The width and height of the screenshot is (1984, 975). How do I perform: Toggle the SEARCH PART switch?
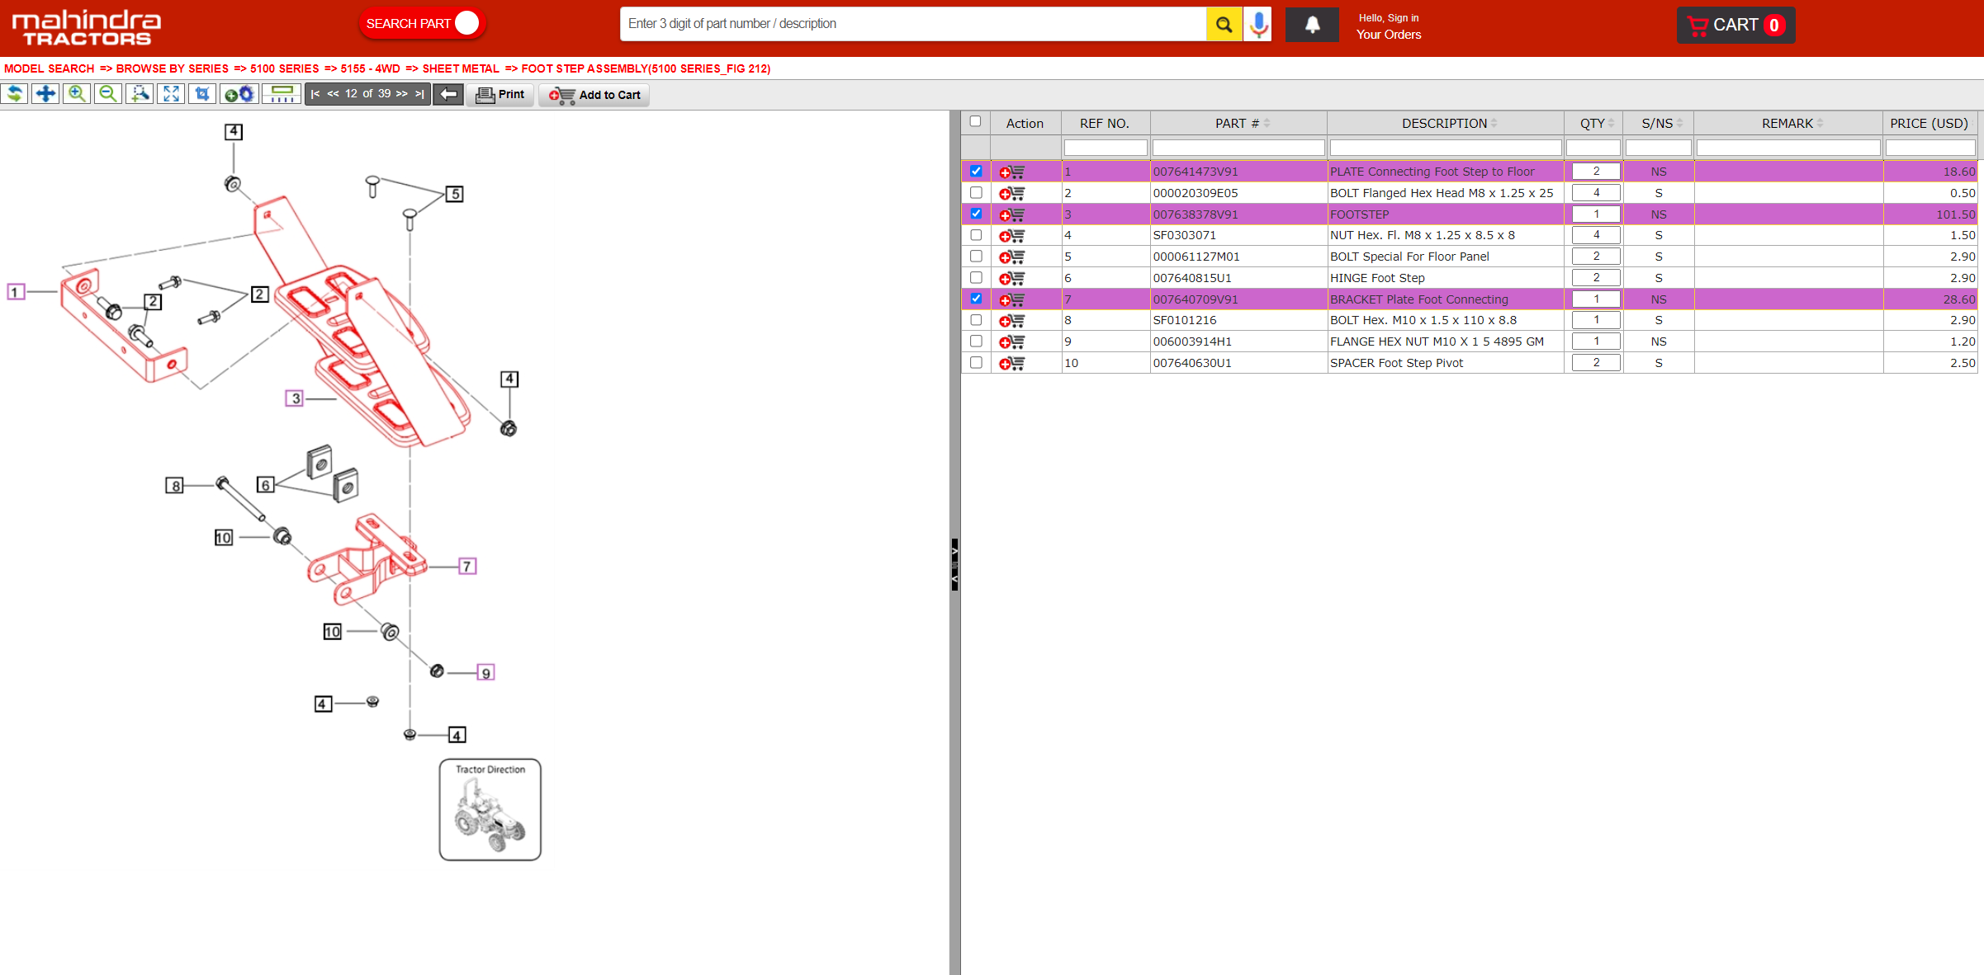click(x=466, y=23)
